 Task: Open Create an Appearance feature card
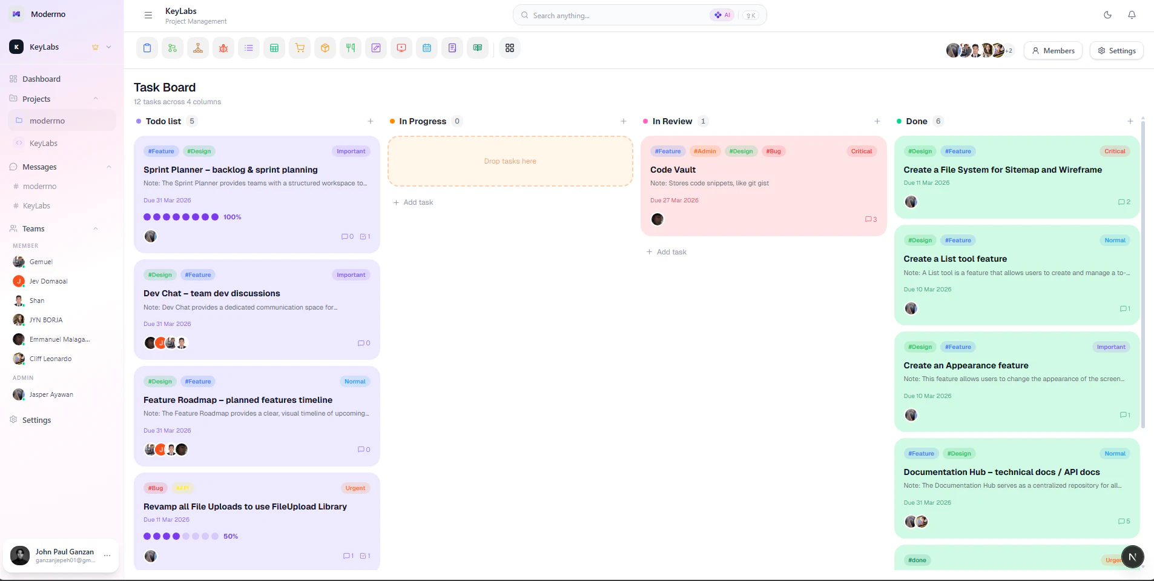(x=1017, y=382)
